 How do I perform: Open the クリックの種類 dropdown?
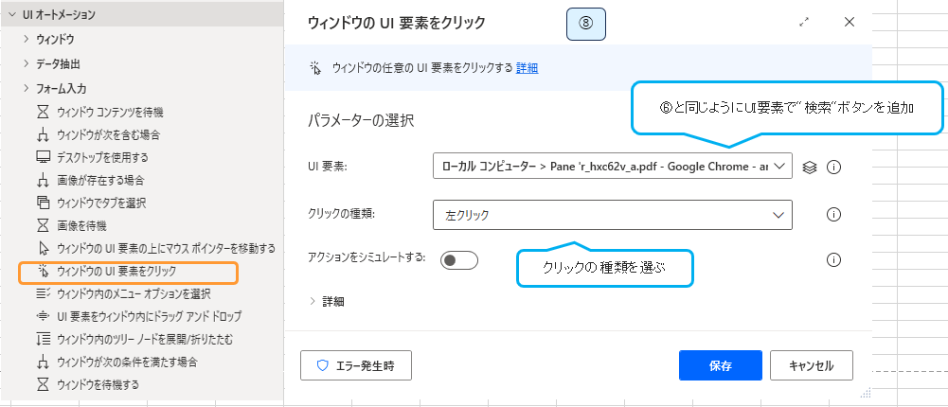coord(612,215)
